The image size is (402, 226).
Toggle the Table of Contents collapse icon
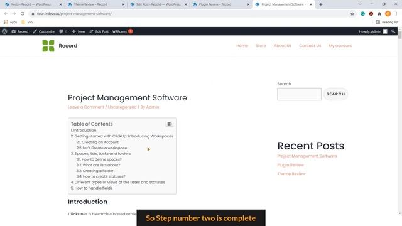170,124
